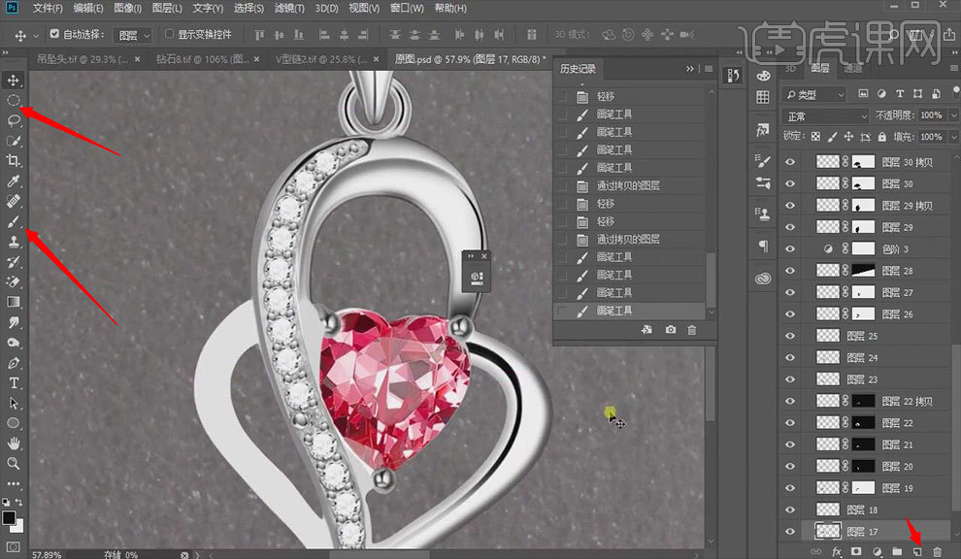This screenshot has width=961, height=559.
Task: Click the foreground color swatch
Action: [x=9, y=517]
